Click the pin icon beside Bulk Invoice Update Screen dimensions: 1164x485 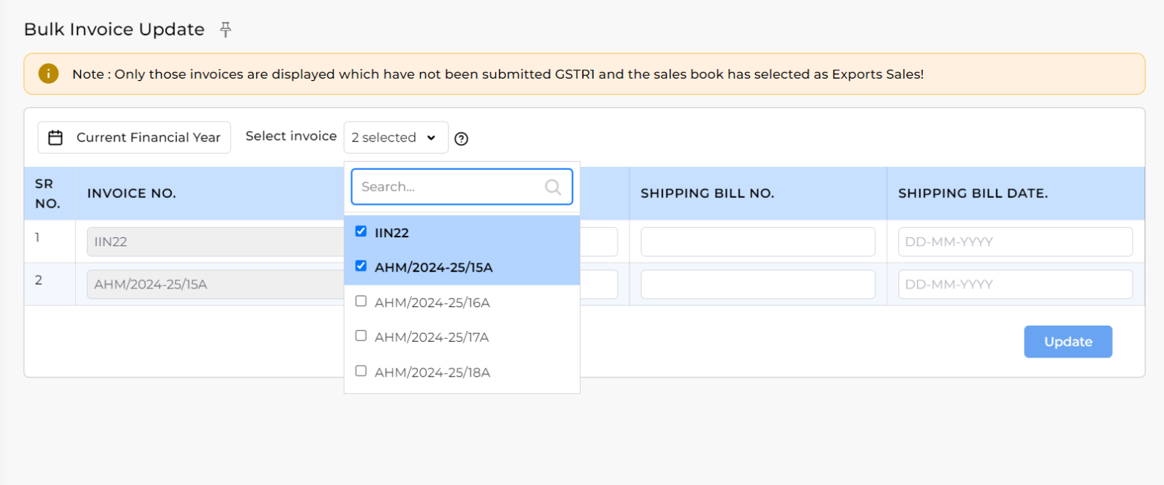(225, 29)
